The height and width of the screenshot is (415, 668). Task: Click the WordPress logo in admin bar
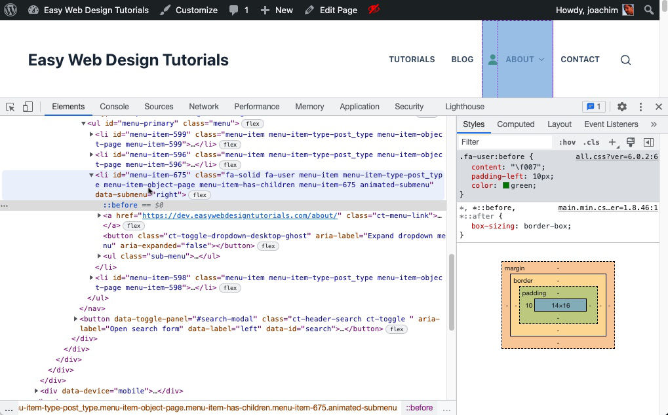(10, 10)
